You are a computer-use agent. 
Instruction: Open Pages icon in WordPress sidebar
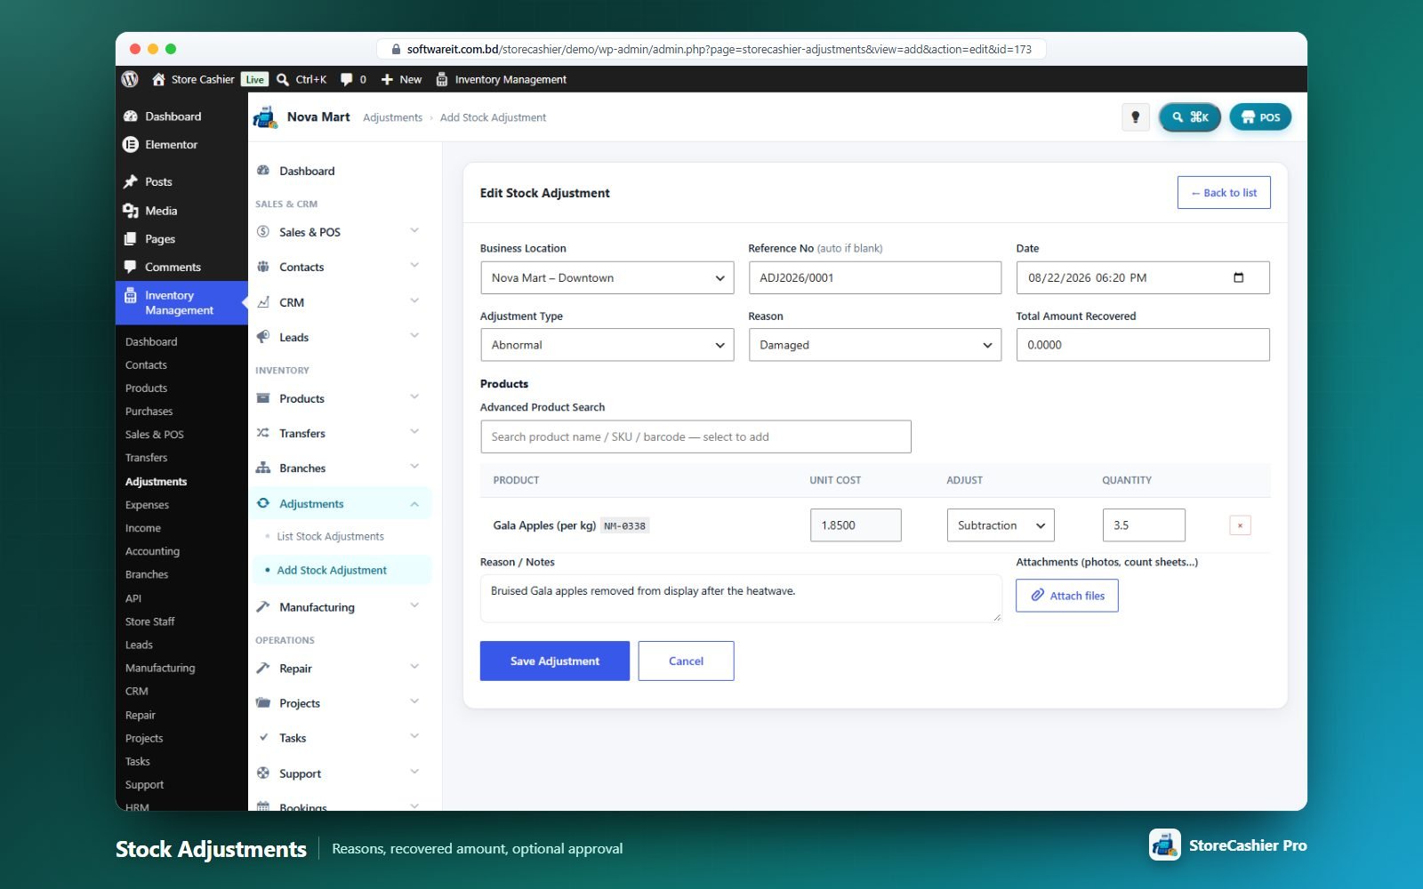[131, 239]
